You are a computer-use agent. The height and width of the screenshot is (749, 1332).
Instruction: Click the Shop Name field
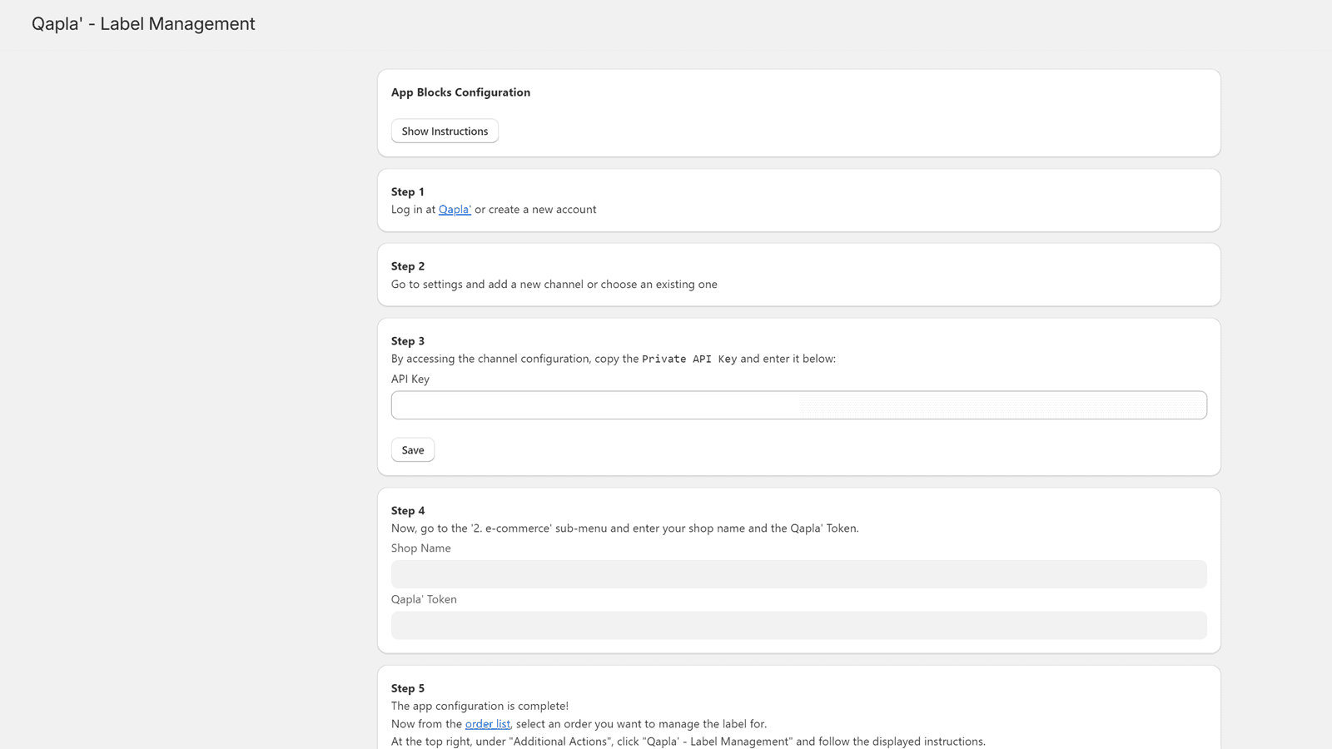pyautogui.click(x=798, y=574)
